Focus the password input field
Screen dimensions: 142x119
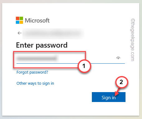tap(71, 58)
